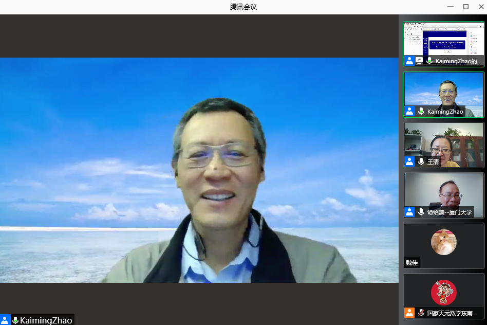487x325 pixels.
Task: Click the muted microphone icon for 国家天元数学东南
Action: [x=421, y=312]
